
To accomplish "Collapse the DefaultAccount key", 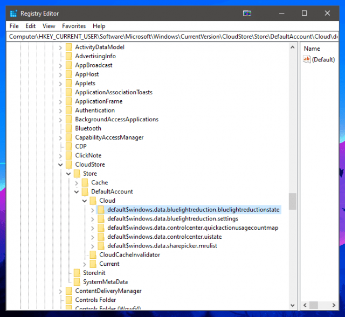I will click(x=77, y=191).
